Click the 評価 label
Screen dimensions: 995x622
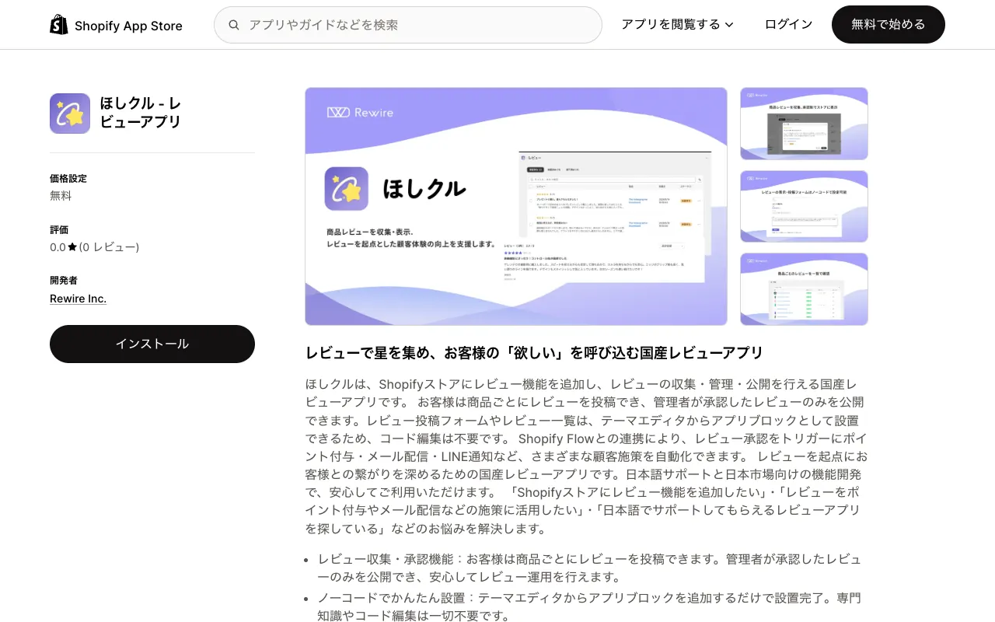tap(59, 230)
